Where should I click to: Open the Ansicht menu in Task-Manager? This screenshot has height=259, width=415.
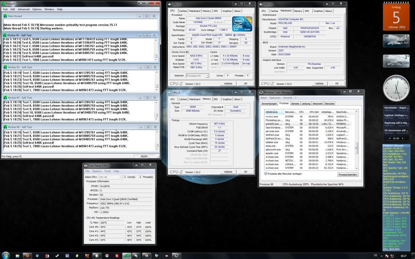click(288, 98)
